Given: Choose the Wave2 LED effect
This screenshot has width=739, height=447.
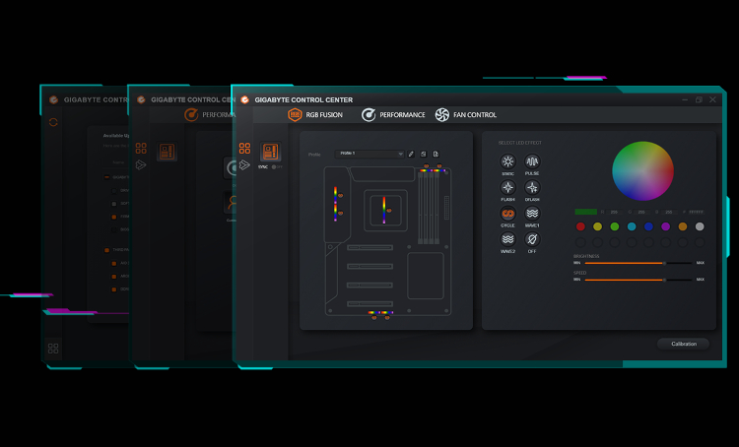Looking at the screenshot, I should [x=507, y=240].
